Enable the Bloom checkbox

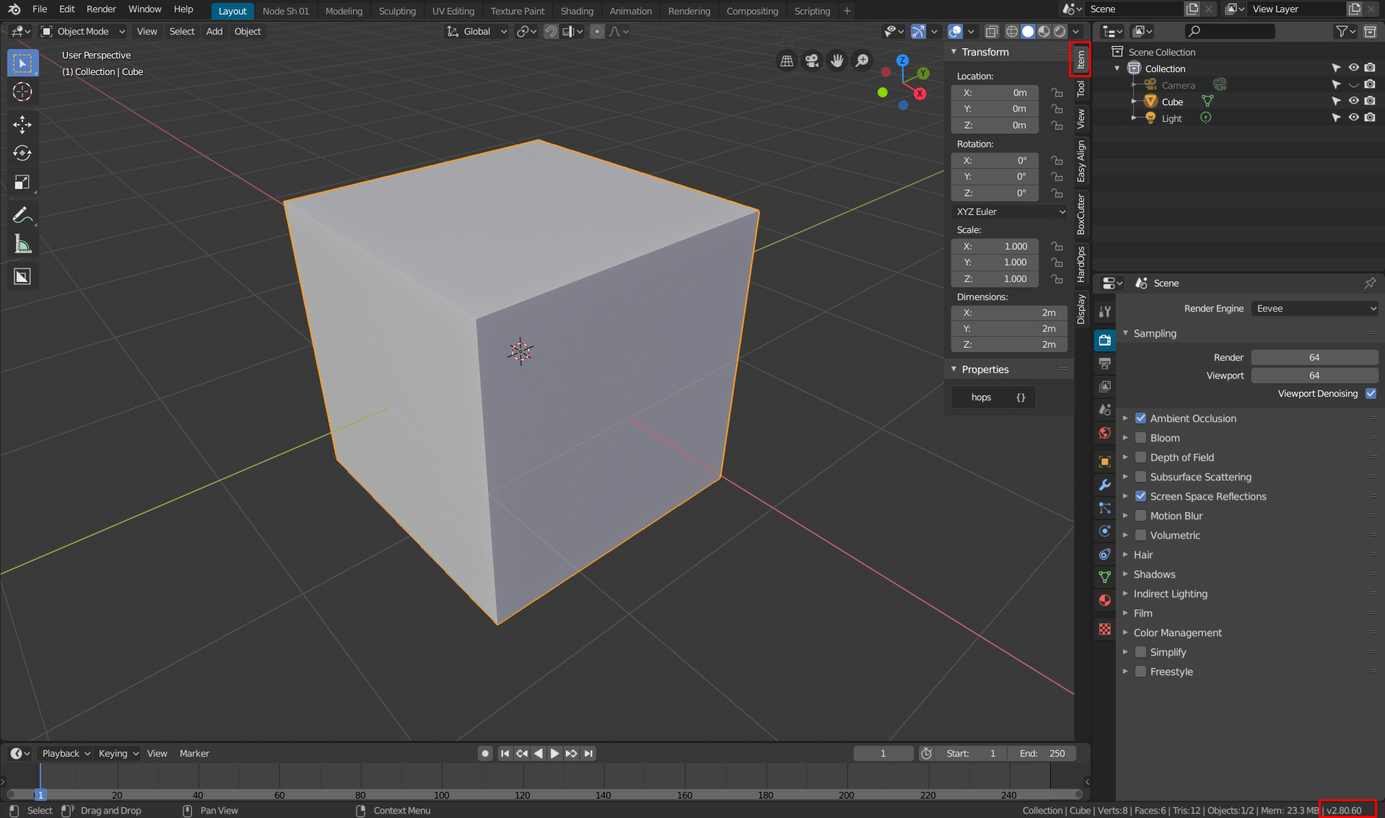[x=1140, y=437]
